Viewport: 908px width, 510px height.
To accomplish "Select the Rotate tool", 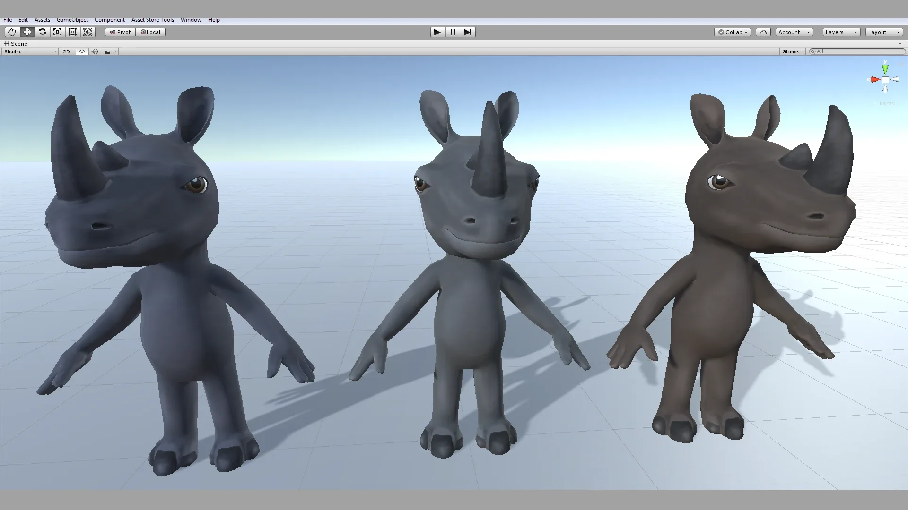I will 42,32.
